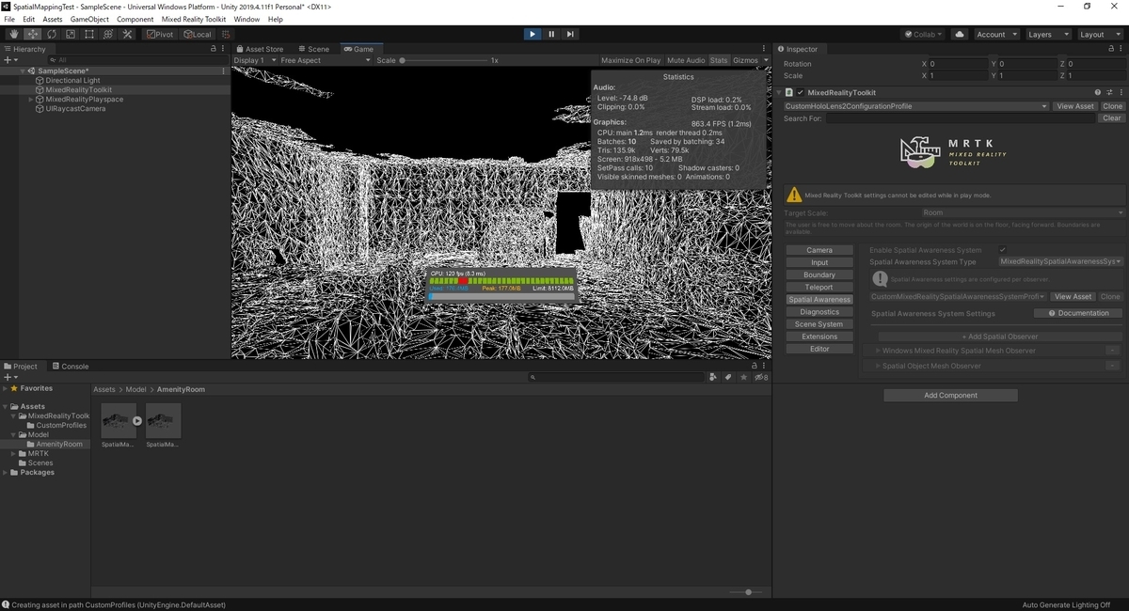
Task: Toggle Enable Spatial Awareness System checkbox
Action: [x=1003, y=250]
